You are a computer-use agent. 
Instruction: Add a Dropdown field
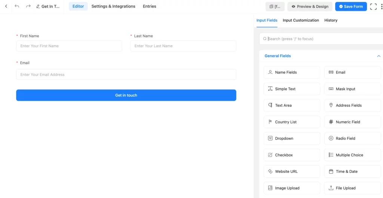pos(292,138)
